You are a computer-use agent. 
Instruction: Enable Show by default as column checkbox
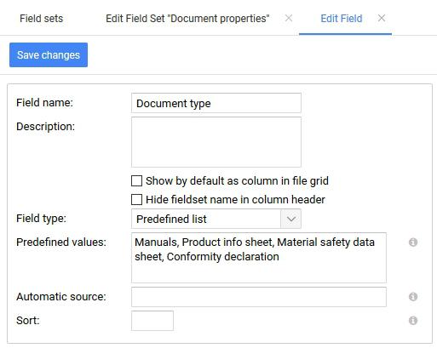(x=136, y=180)
